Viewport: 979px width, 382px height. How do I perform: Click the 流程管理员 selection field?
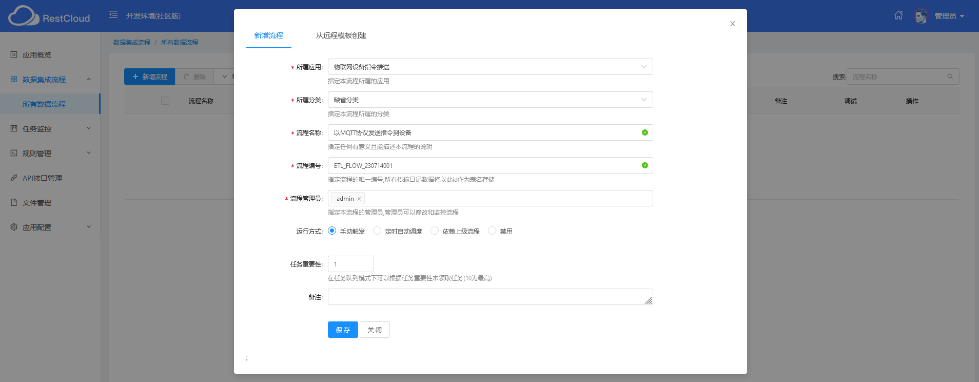click(x=490, y=198)
